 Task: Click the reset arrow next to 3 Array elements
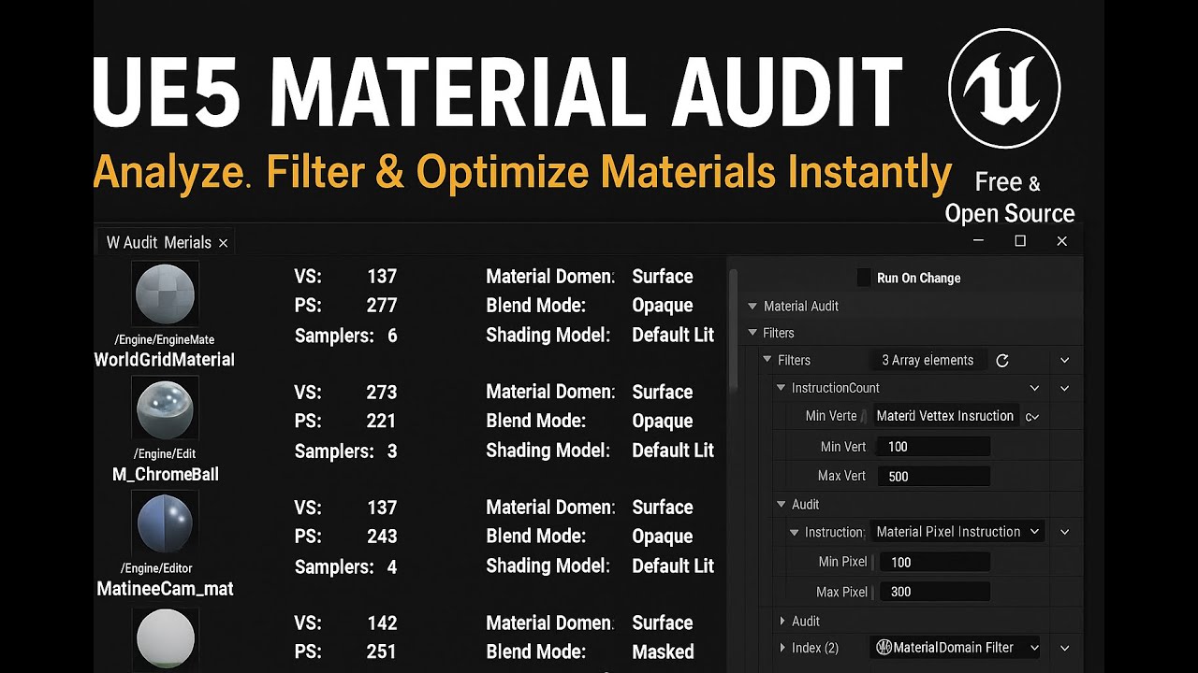(x=1002, y=360)
